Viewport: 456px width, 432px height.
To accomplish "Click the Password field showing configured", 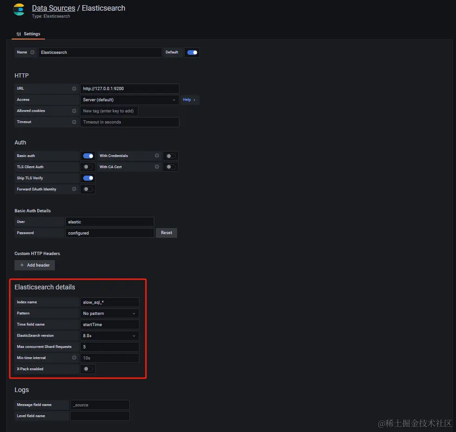I will click(x=110, y=233).
